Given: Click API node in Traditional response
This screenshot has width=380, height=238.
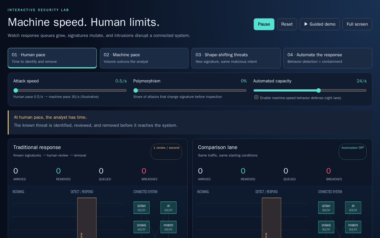Looking at the screenshot, I should coord(168,208).
